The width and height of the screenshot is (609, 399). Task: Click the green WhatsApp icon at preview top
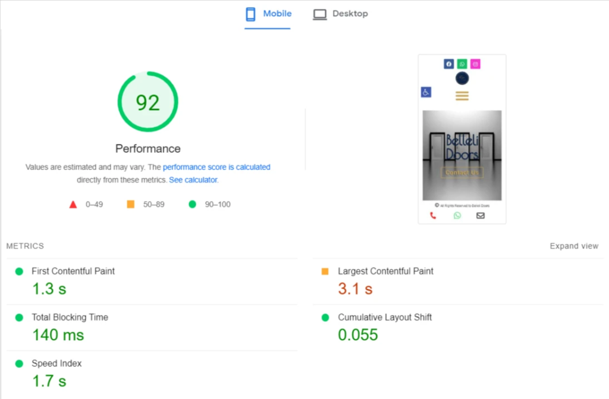pos(462,64)
